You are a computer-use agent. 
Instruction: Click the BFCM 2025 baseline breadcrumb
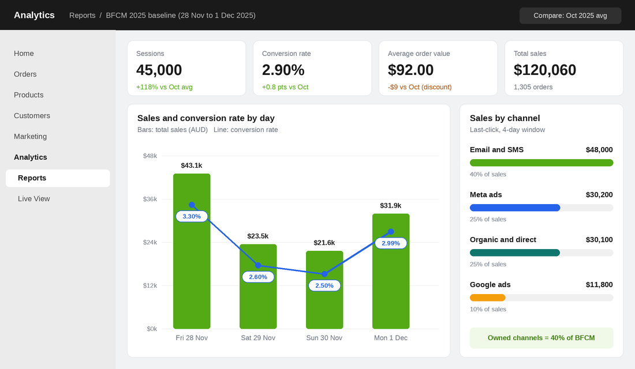pos(181,16)
